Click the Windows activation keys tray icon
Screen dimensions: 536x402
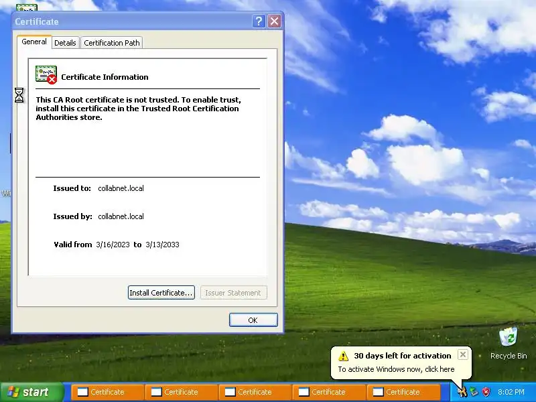[x=462, y=391]
